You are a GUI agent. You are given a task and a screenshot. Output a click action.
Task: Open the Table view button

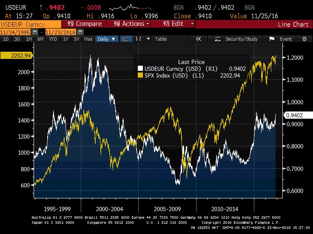pos(161,39)
